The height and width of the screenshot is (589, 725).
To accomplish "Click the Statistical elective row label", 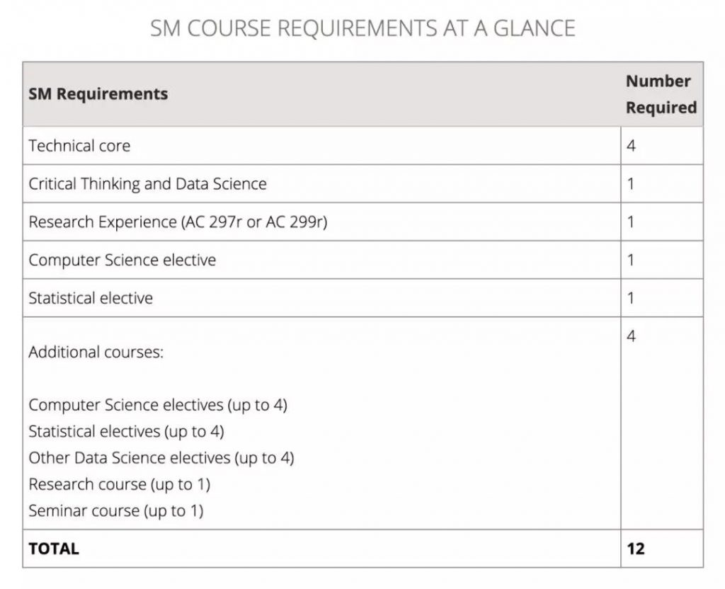I will (x=91, y=298).
